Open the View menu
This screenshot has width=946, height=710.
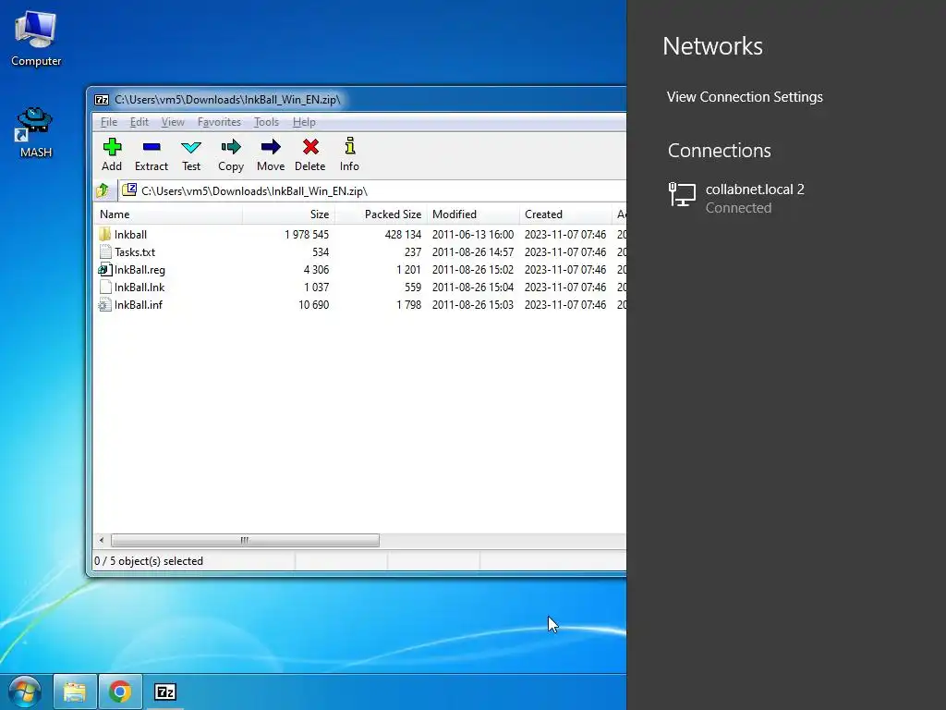pyautogui.click(x=173, y=122)
